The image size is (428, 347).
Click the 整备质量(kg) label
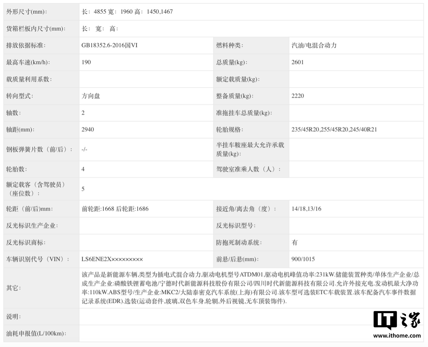click(235, 96)
